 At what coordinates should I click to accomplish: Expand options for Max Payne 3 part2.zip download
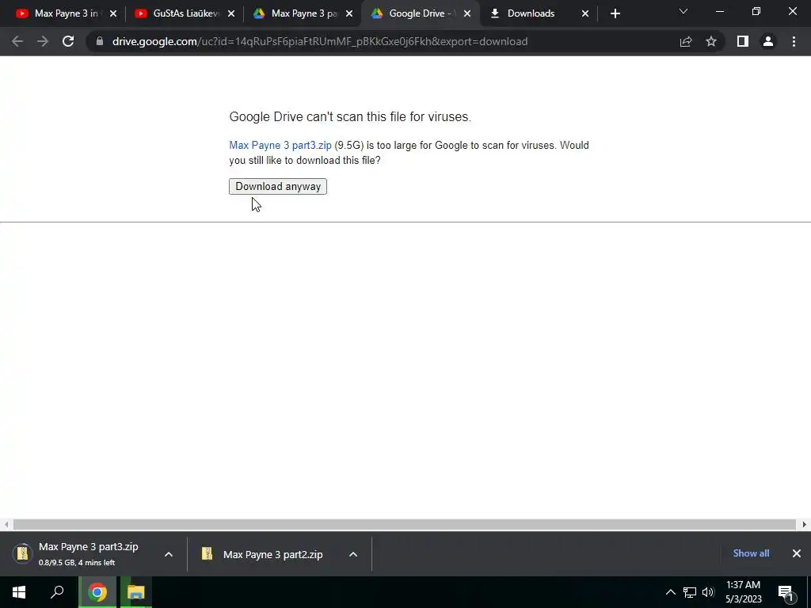[353, 554]
